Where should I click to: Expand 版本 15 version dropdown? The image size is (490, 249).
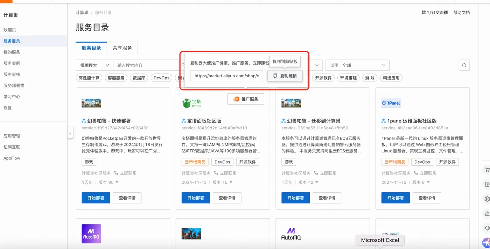click(x=231, y=183)
